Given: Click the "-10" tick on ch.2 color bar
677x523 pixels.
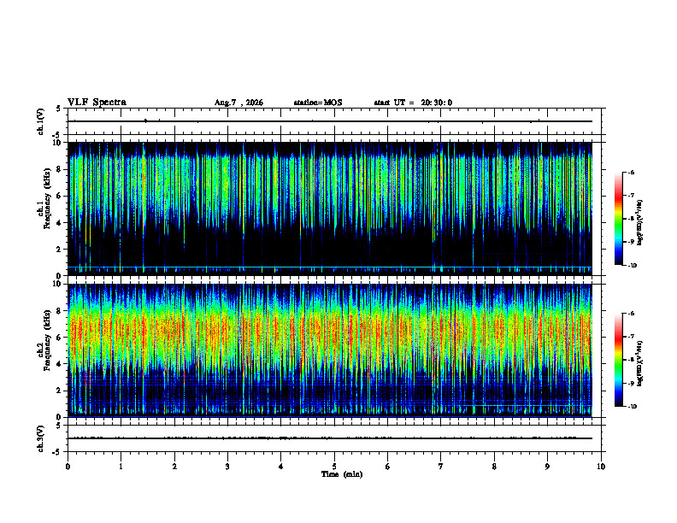Looking at the screenshot, I should (x=633, y=407).
